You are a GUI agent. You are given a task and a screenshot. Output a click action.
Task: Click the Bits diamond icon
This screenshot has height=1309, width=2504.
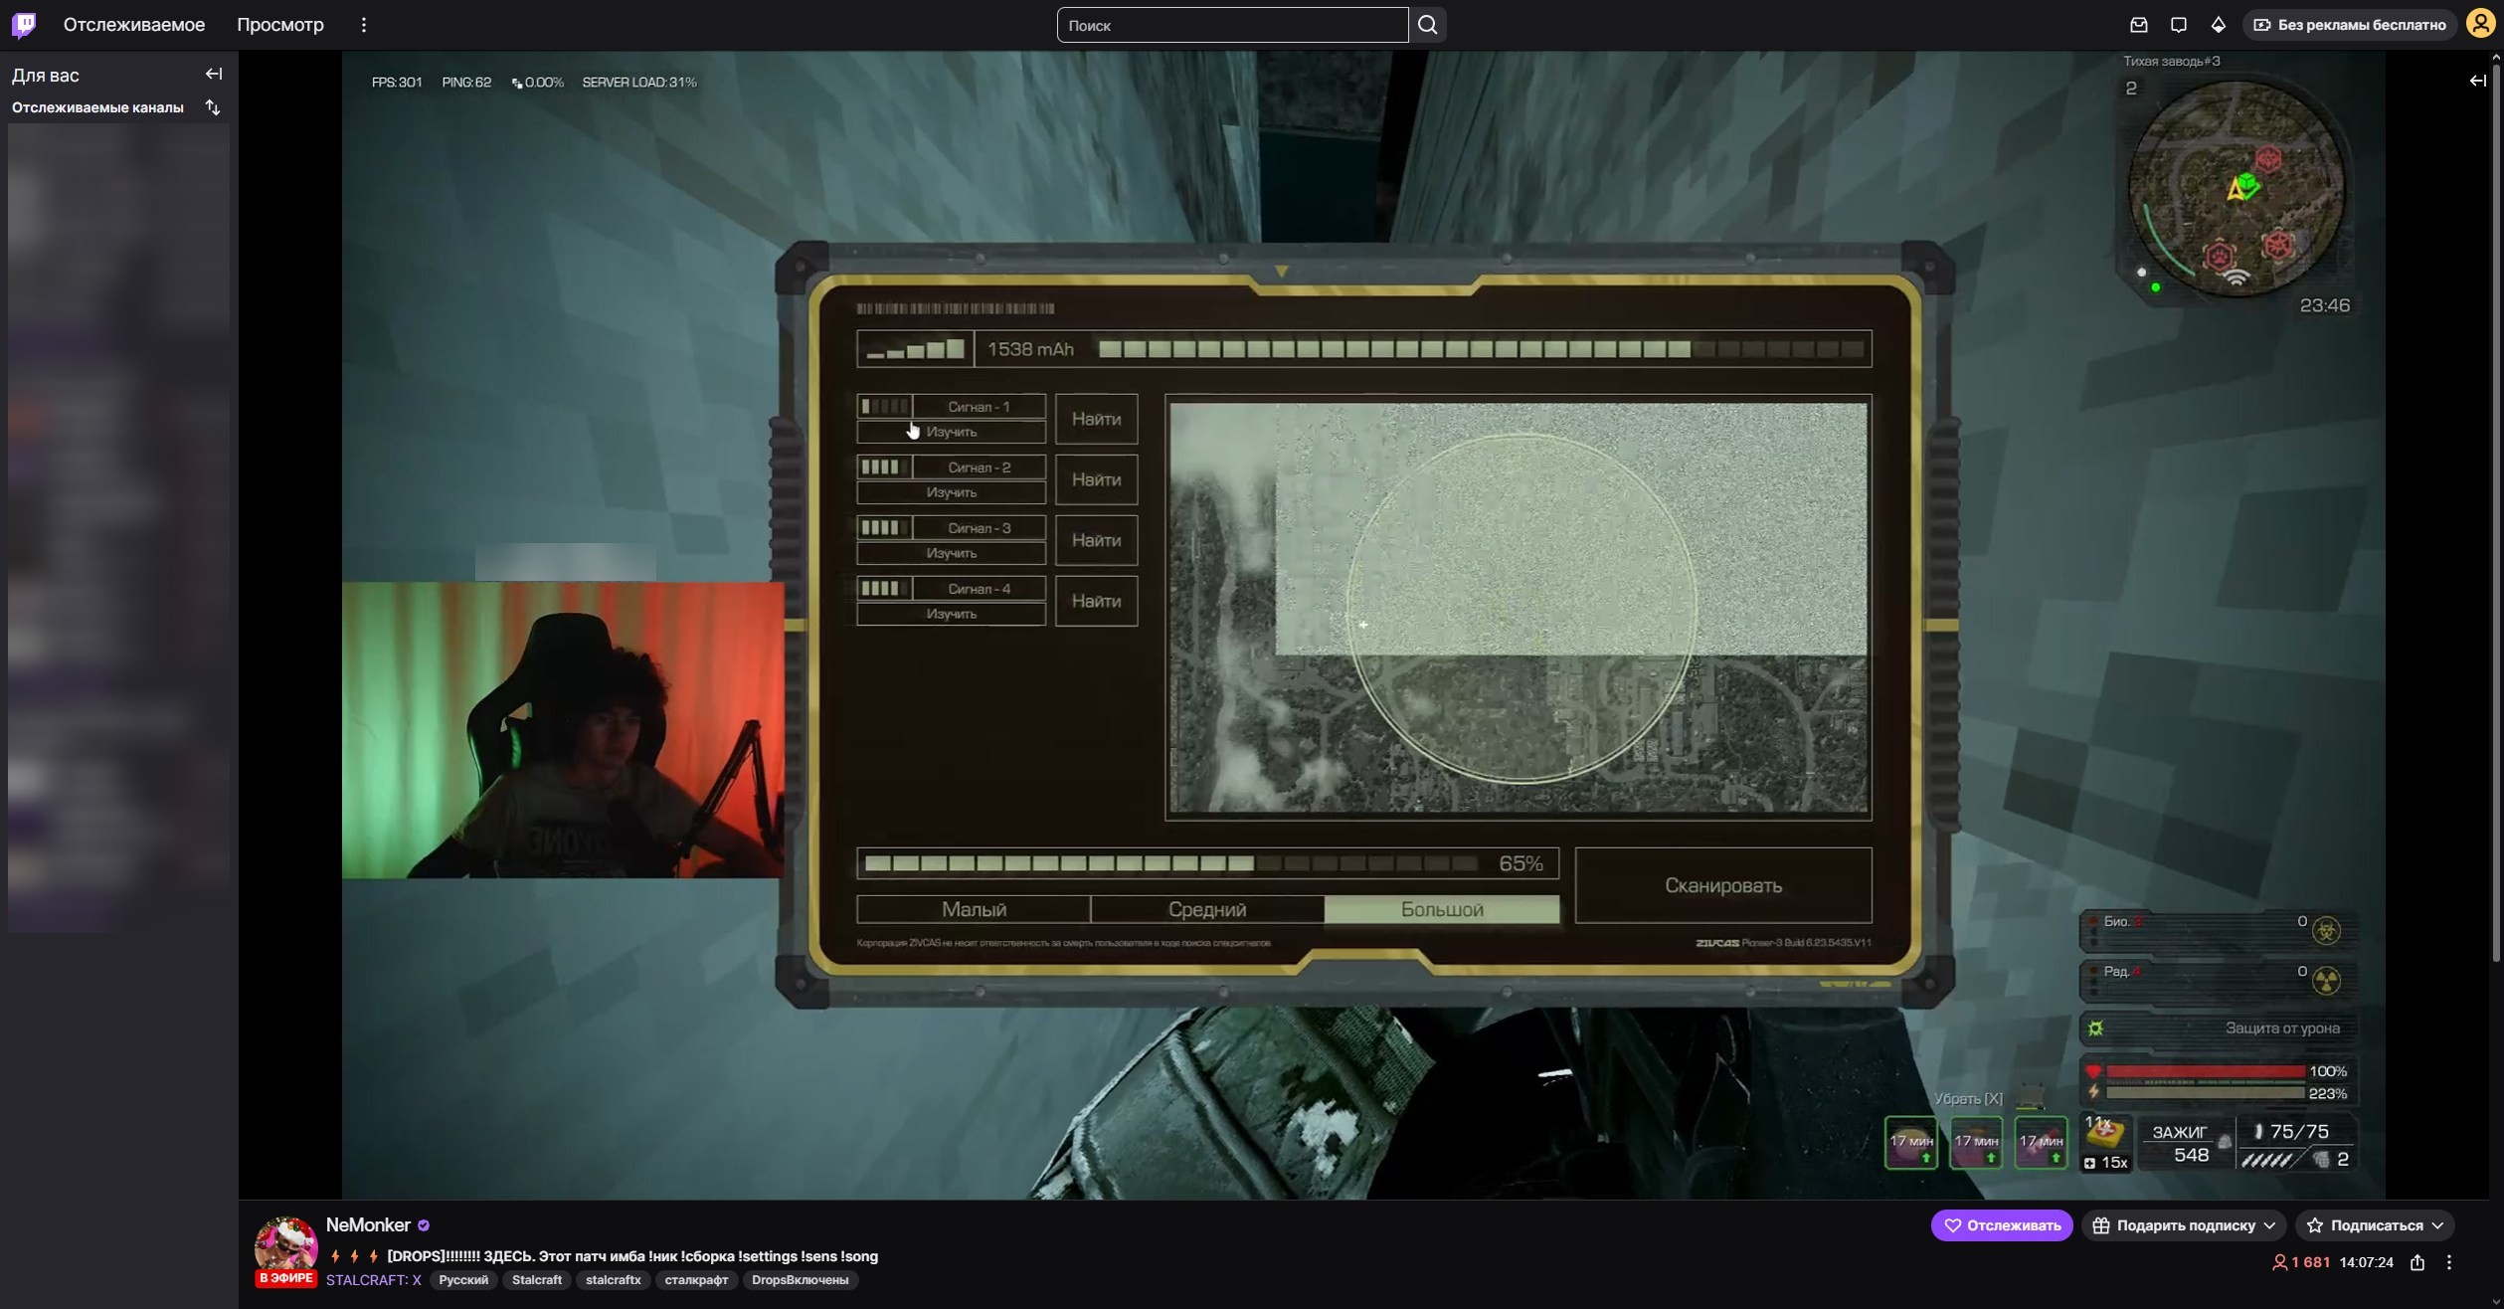(x=2218, y=25)
